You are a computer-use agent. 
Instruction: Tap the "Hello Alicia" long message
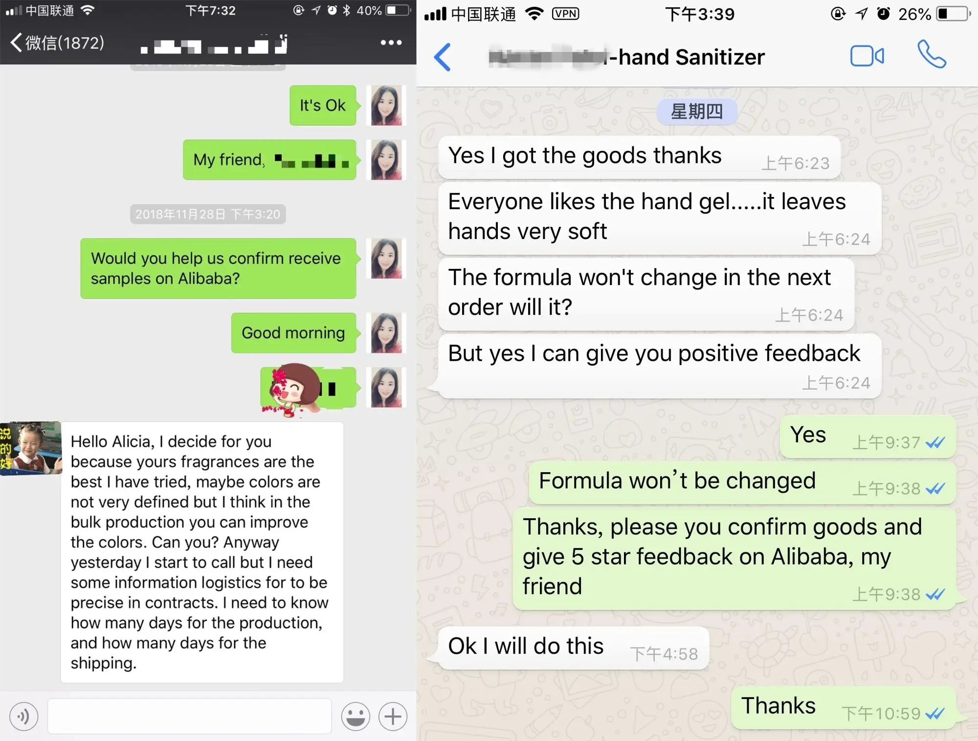pyautogui.click(x=202, y=552)
